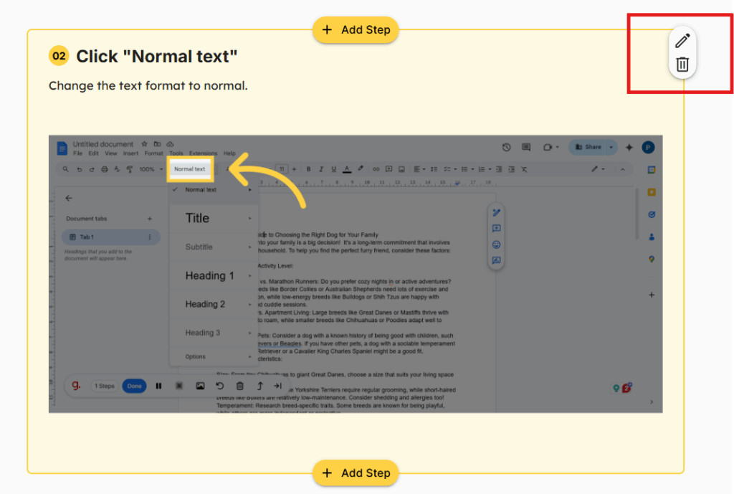Open the View menu
This screenshot has width=734, height=494.
[111, 153]
